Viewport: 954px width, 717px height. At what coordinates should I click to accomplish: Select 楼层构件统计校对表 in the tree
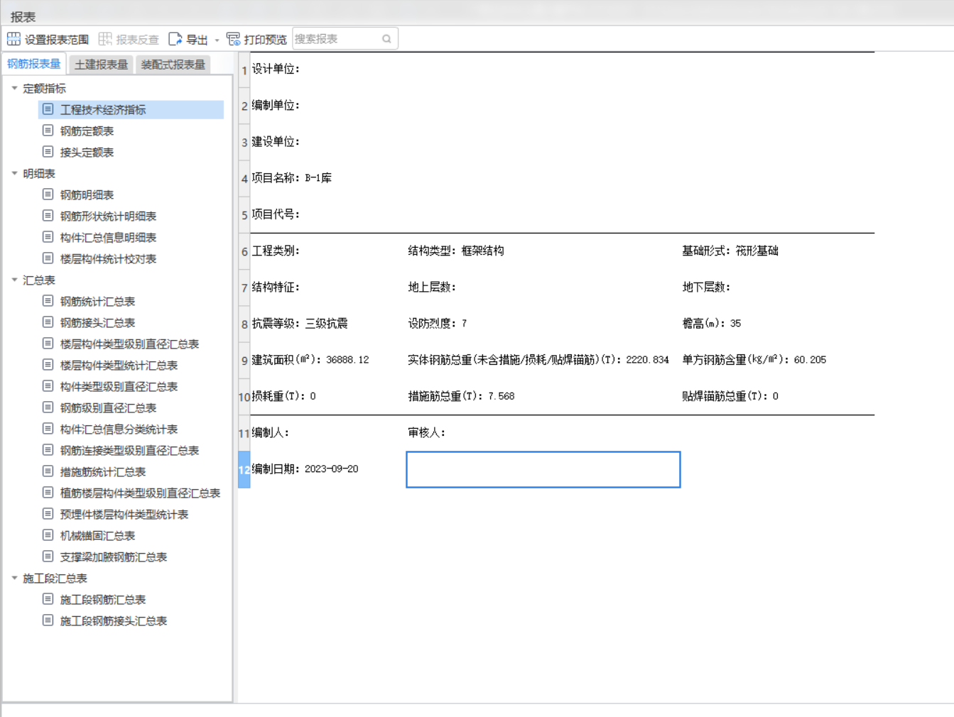108,258
